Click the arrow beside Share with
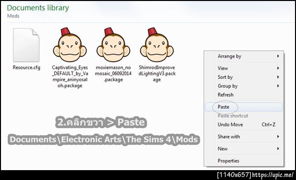This screenshot has width=296, height=180. 278,137
